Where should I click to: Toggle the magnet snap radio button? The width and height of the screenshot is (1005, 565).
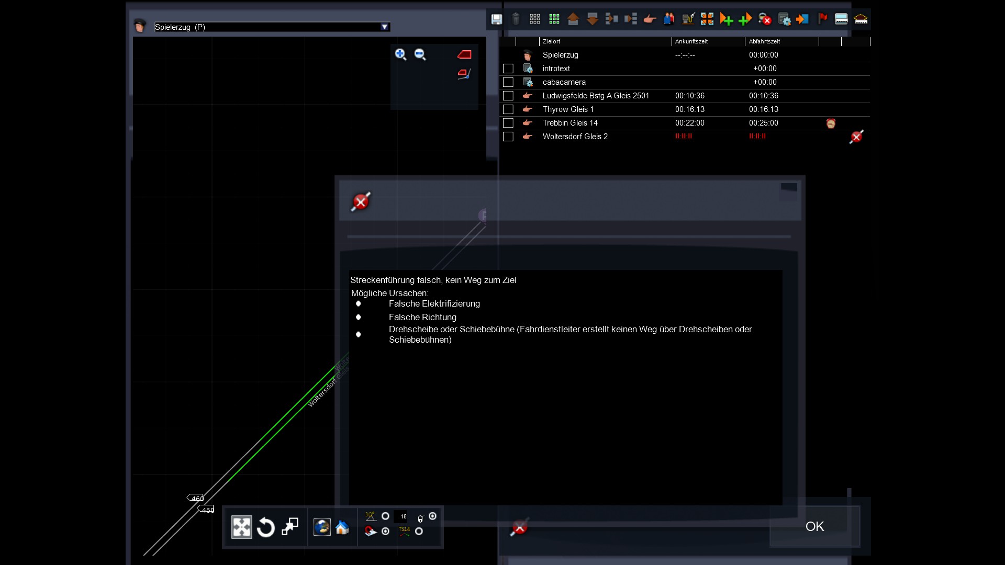[386, 531]
